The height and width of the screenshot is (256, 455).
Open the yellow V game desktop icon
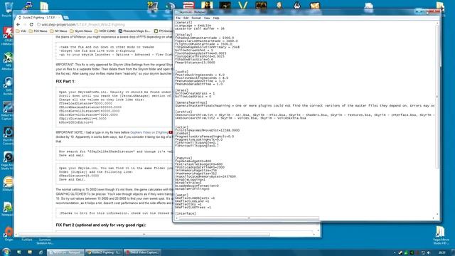242,5
